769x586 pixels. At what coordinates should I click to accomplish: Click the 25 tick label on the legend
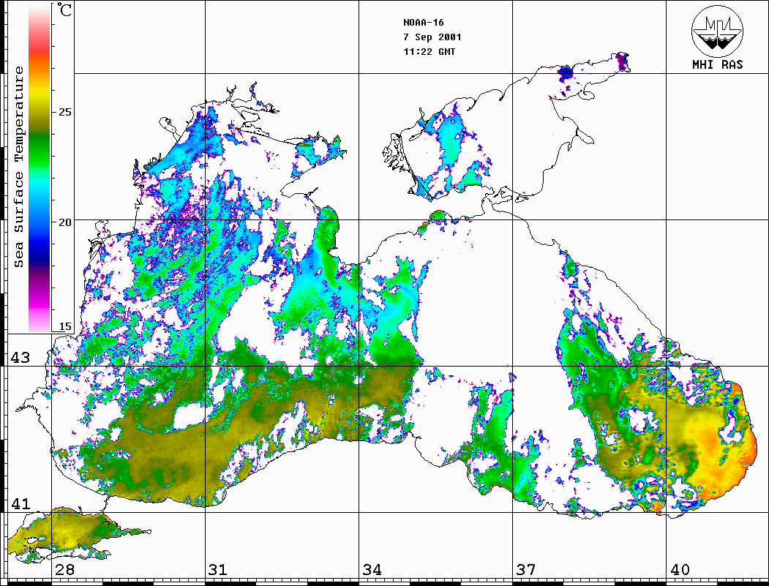pyautogui.click(x=64, y=112)
